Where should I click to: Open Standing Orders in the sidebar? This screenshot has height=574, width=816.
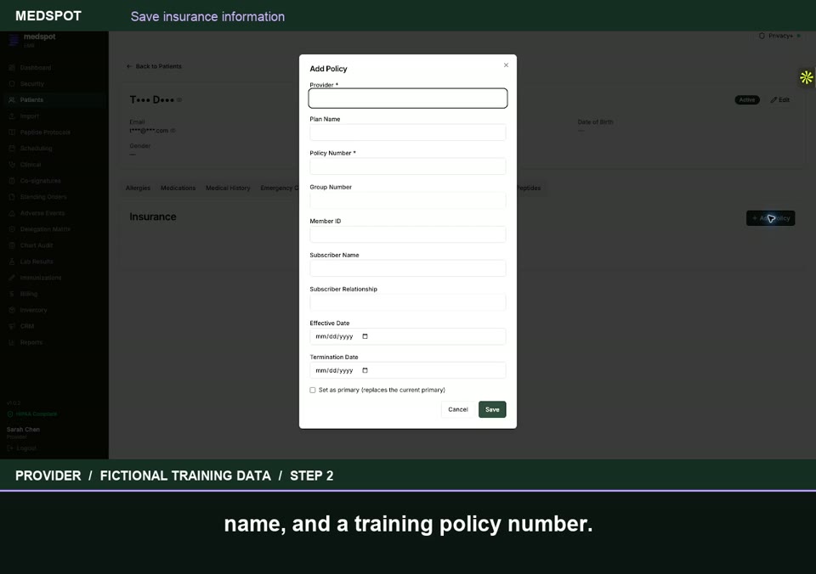(x=43, y=196)
